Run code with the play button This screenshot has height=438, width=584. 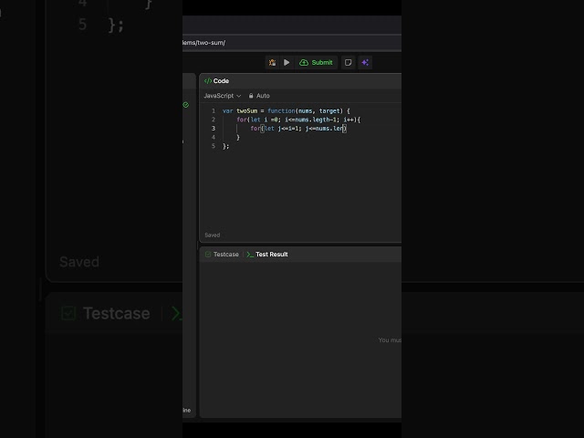(287, 63)
